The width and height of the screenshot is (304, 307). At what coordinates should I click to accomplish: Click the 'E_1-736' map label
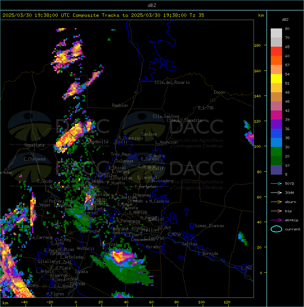206,108
